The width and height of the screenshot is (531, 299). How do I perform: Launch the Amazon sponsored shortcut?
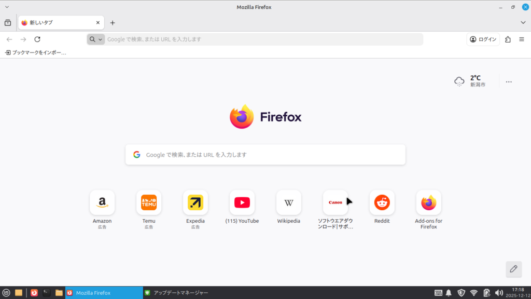tap(102, 202)
